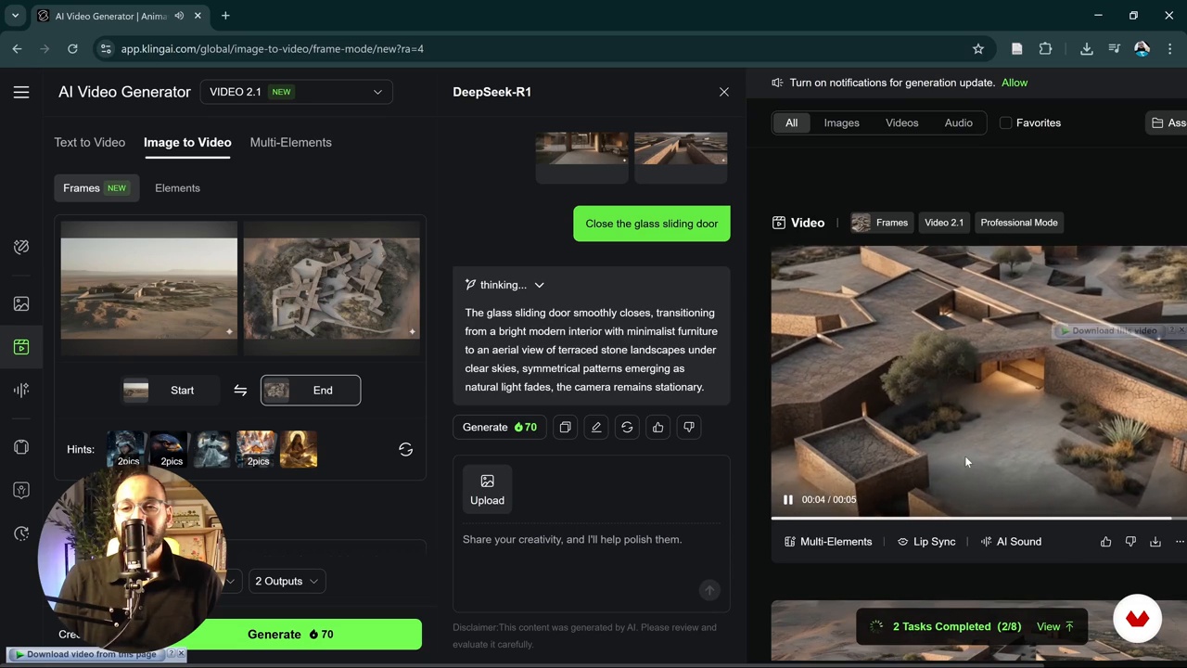Send the chat message arrow
The height and width of the screenshot is (668, 1187).
coord(709,590)
